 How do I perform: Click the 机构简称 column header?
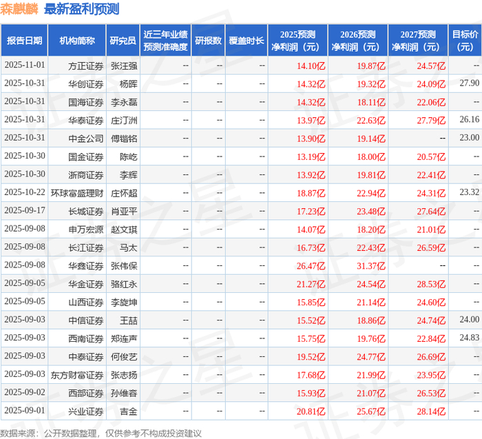point(77,41)
